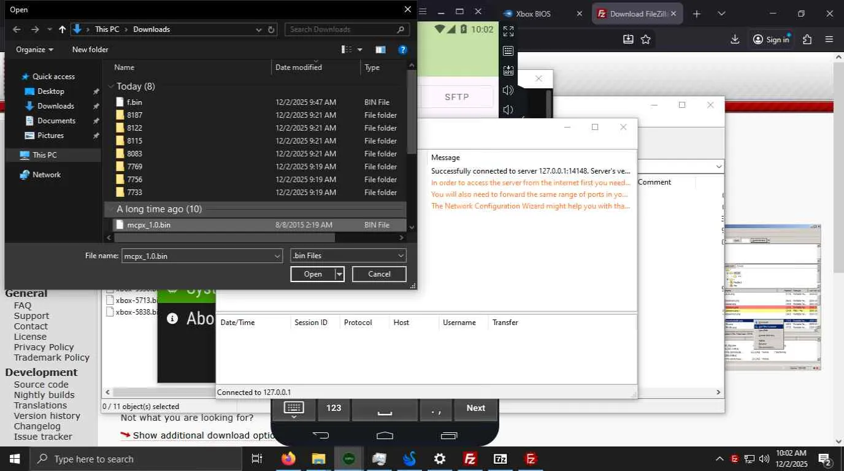
Task: Select This PC in navigation pane
Action: coord(44,155)
